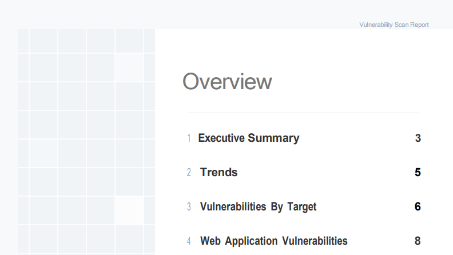Open the Executive Summary section link
Viewport: 453px width, 255px height.
coord(248,138)
